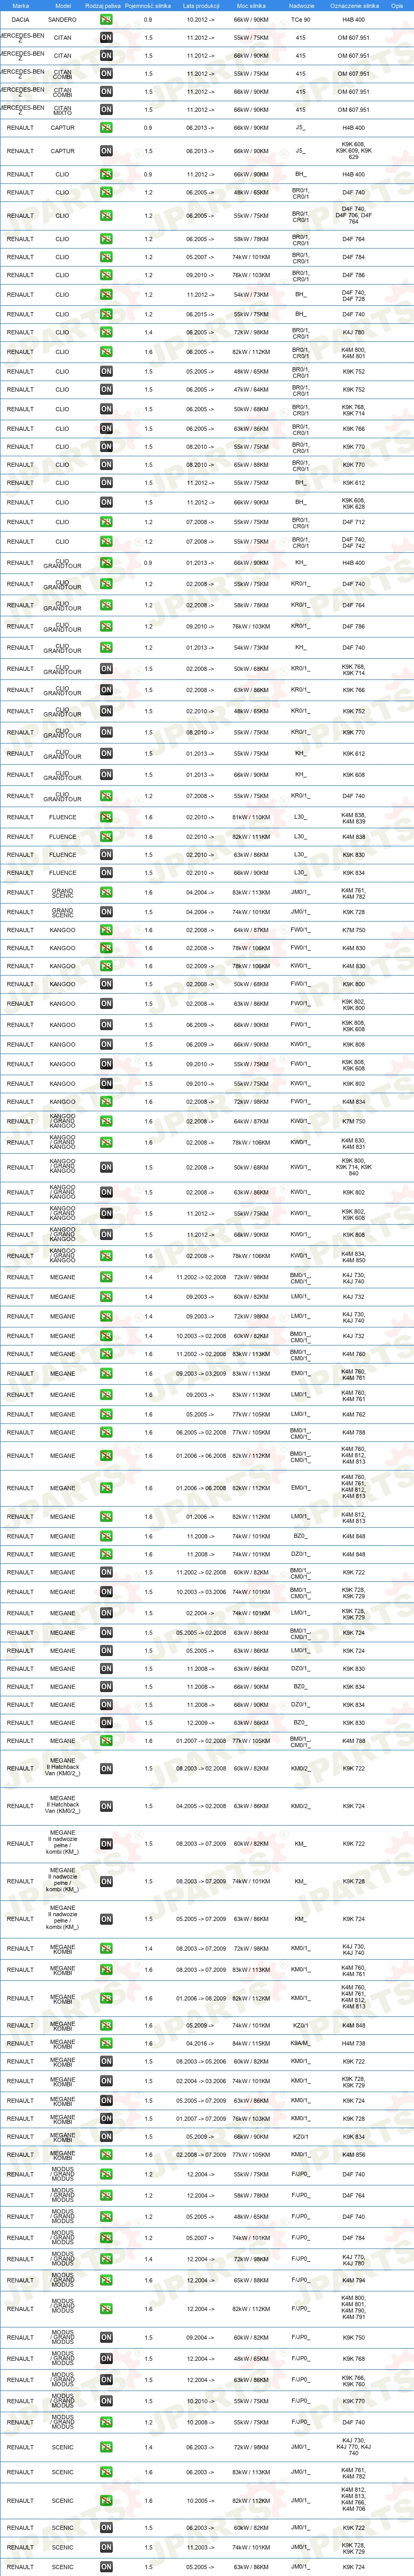Click the SANDERO model cell
414x2576 pixels.
[x=62, y=19]
